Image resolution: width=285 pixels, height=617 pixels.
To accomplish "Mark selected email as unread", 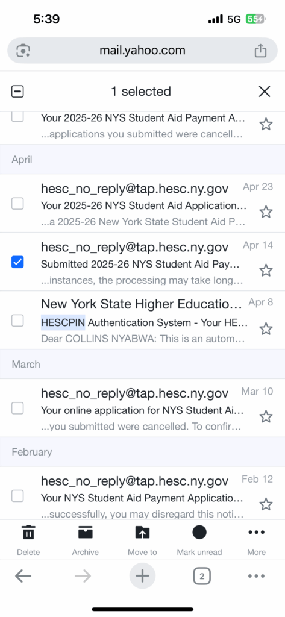I will click(x=199, y=533).
